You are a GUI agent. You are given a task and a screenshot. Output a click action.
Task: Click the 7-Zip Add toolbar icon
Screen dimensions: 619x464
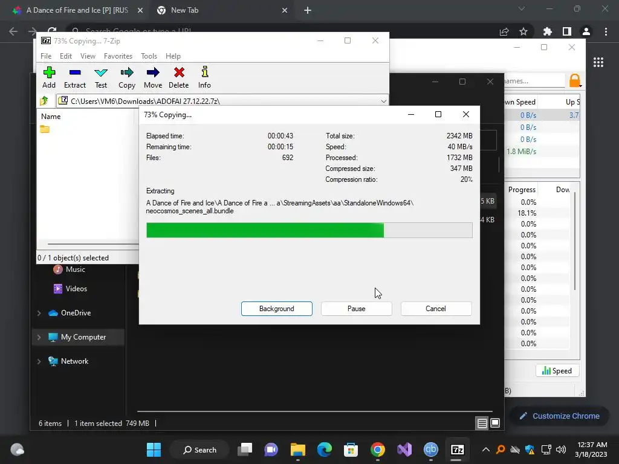coord(49,77)
